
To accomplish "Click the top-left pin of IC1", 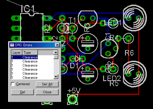I will [x=16, y=18].
